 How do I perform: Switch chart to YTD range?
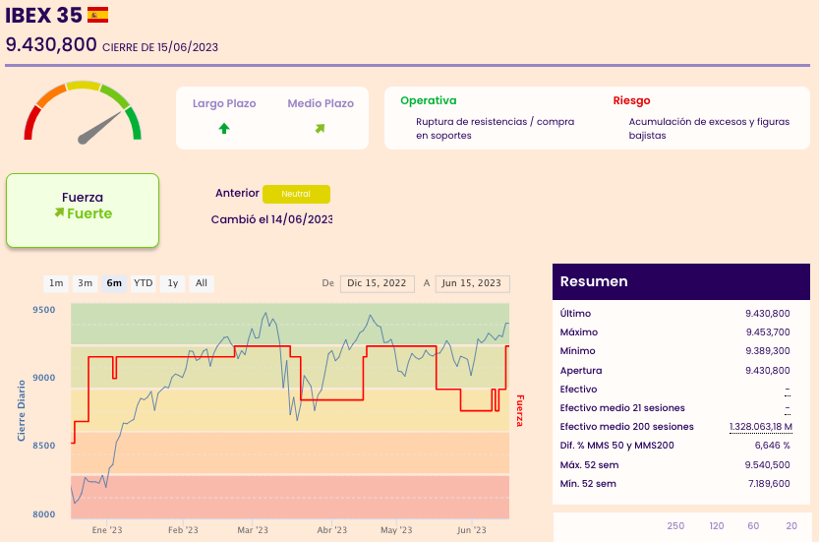pyautogui.click(x=144, y=283)
